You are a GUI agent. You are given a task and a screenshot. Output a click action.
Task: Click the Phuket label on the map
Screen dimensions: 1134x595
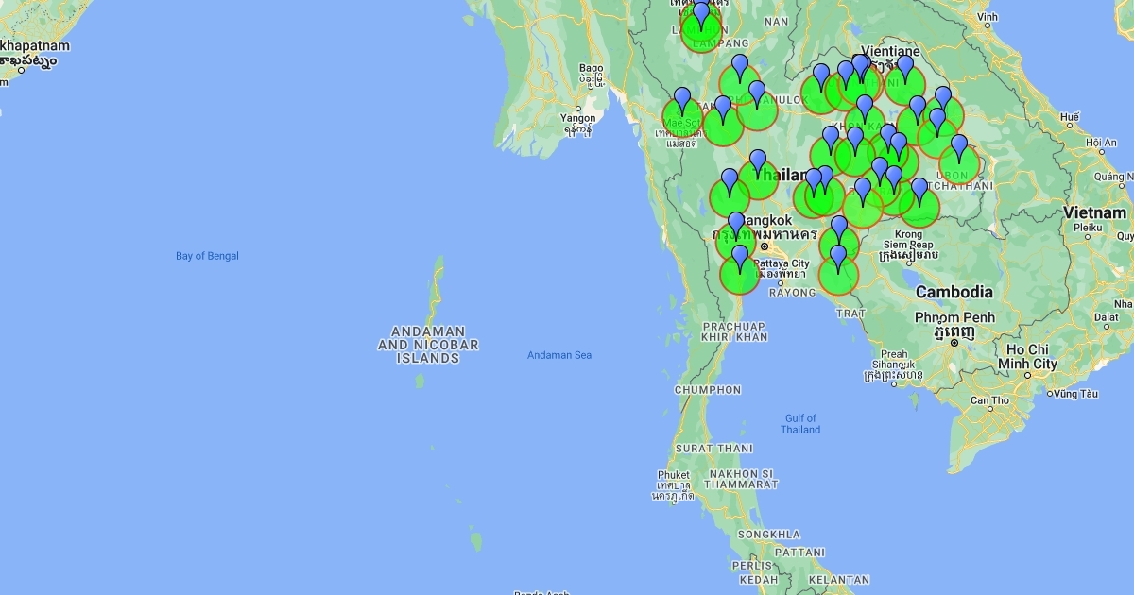point(674,475)
